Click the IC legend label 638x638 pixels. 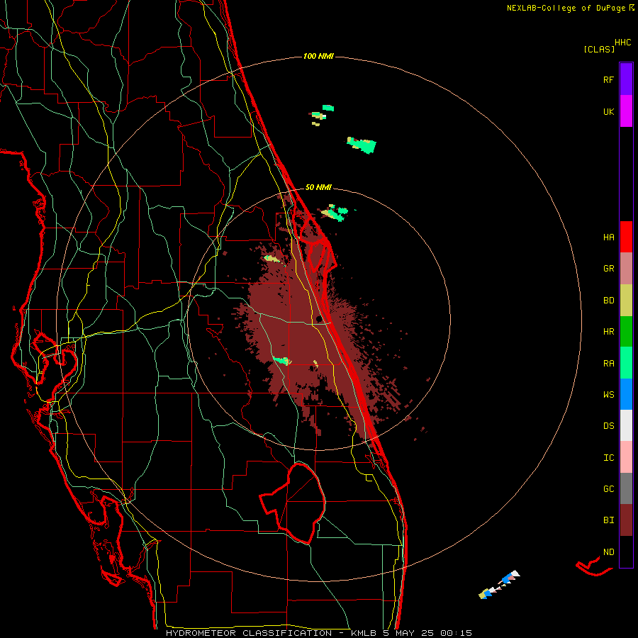[608, 457]
